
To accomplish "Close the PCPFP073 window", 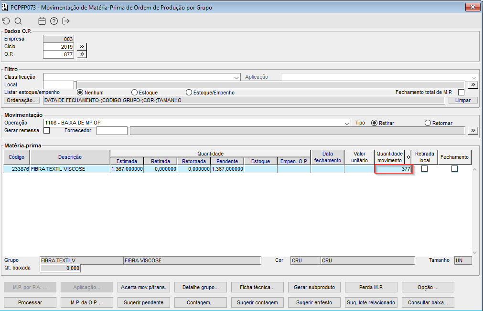I will [x=472, y=7].
